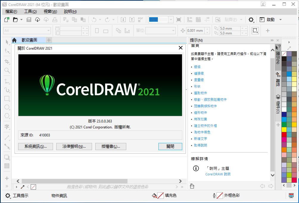Select the Freehand drawing tool
299x203 pixels.
pyautogui.click(x=7, y=81)
